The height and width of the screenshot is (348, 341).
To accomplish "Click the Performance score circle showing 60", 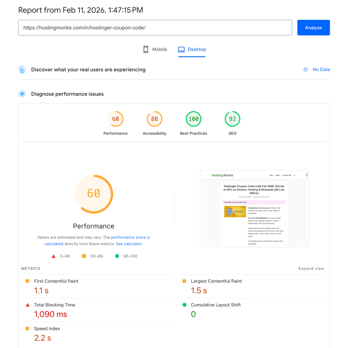I will coord(115,119).
